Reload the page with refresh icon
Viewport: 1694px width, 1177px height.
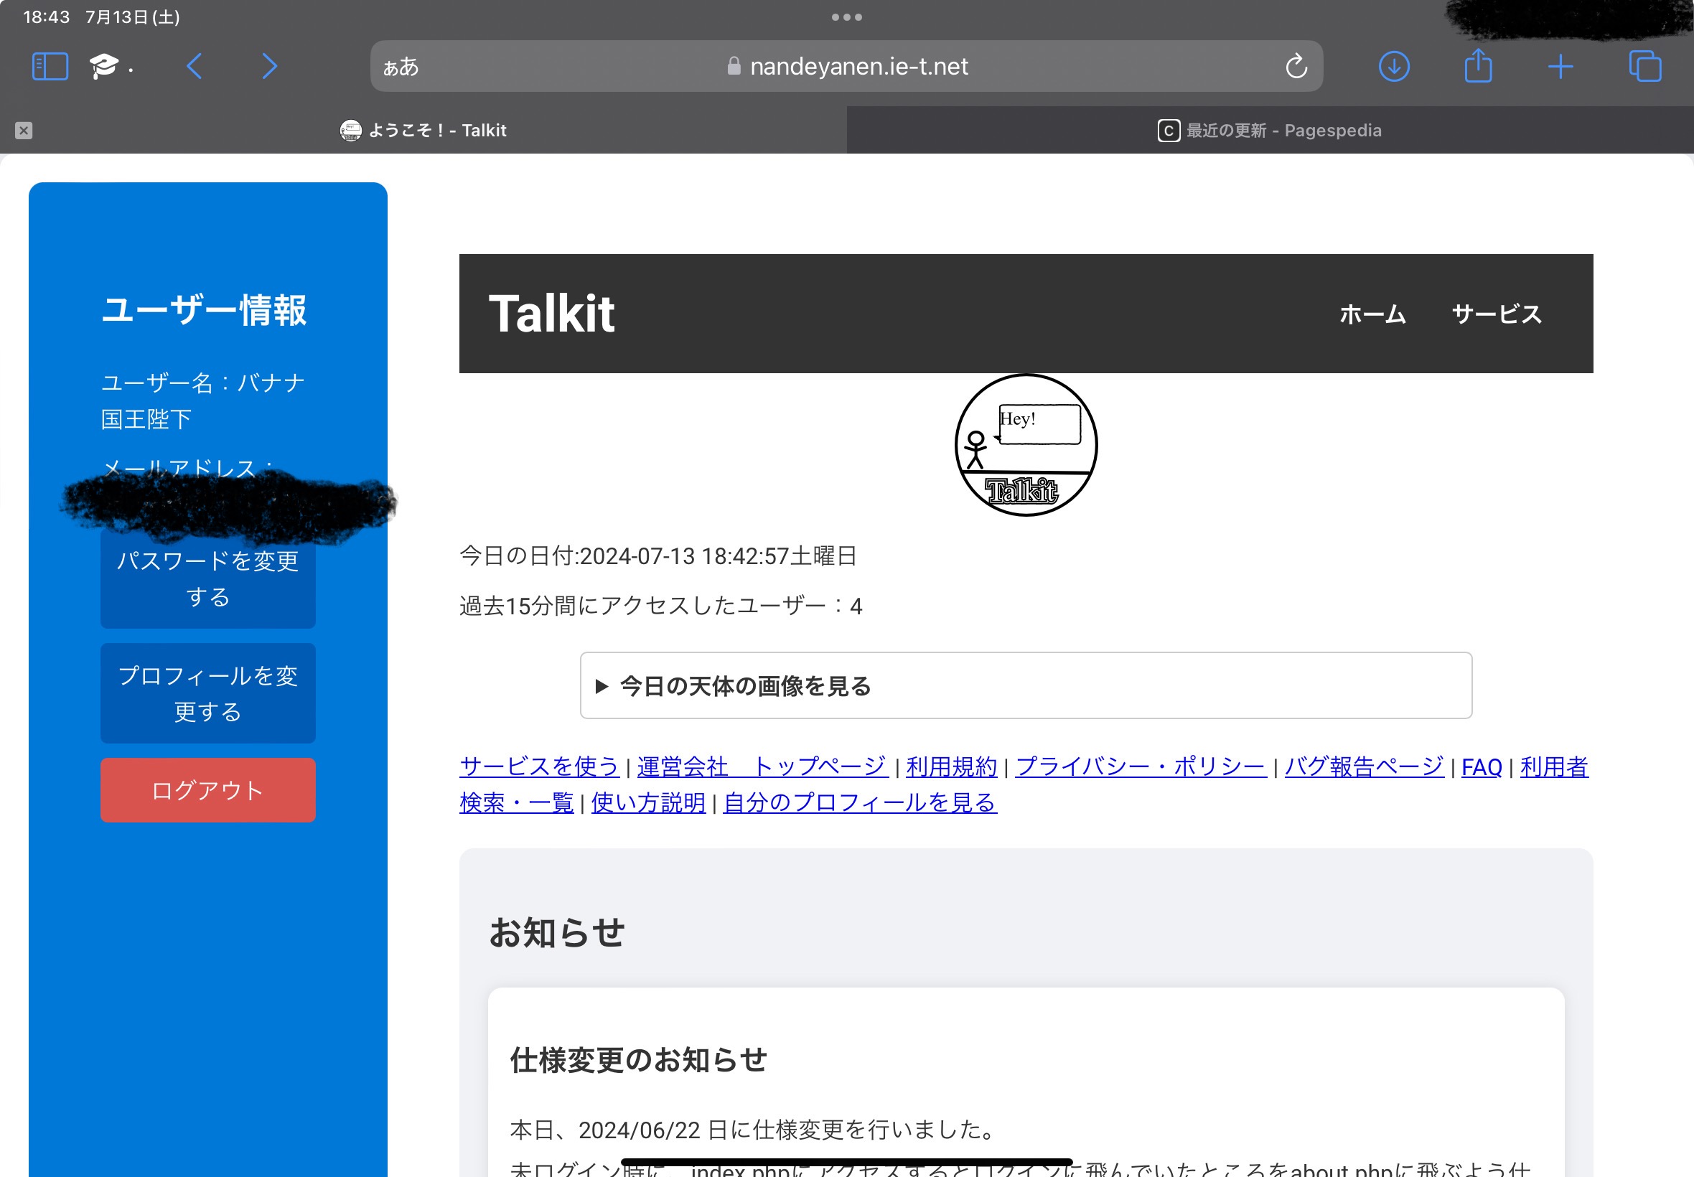point(1296,66)
